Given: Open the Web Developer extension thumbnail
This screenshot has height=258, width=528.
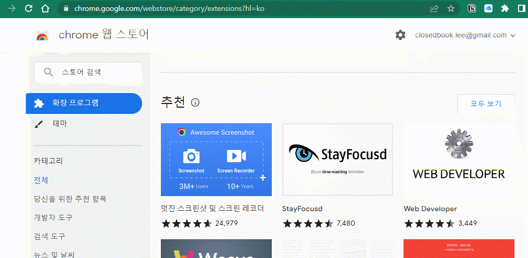Looking at the screenshot, I should pos(459,160).
